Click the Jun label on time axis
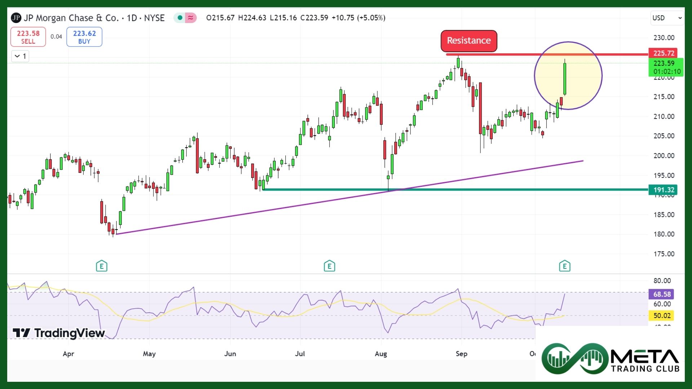 point(230,354)
